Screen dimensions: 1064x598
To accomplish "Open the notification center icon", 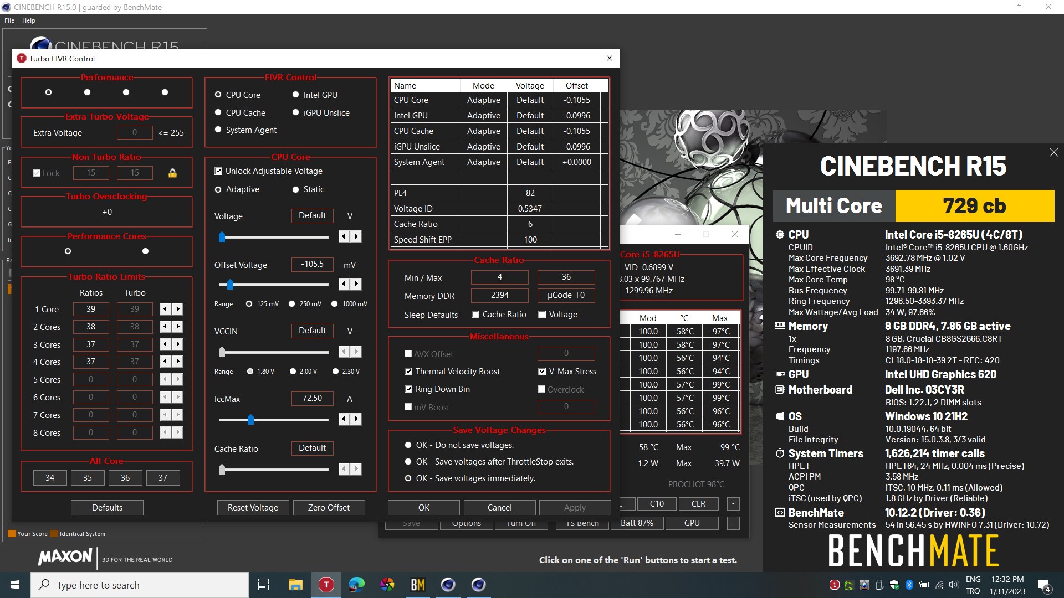I will pyautogui.click(x=1044, y=585).
